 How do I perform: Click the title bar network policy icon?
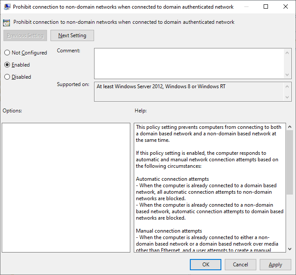7,7
